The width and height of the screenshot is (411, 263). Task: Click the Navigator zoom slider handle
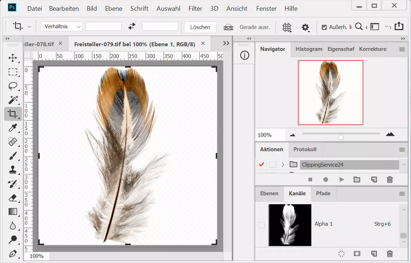tap(341, 137)
